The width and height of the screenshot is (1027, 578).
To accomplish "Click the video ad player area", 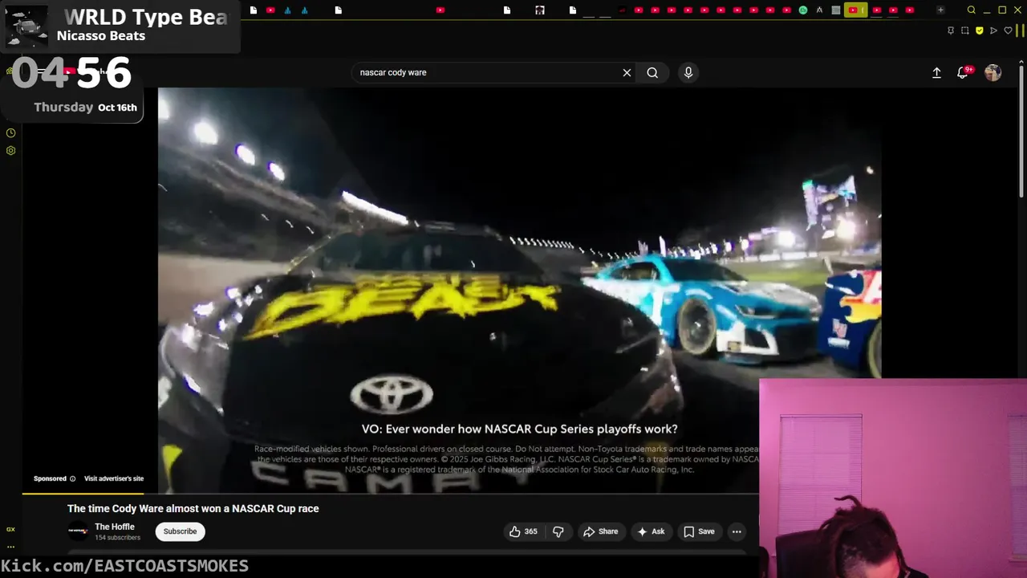I will click(x=519, y=289).
